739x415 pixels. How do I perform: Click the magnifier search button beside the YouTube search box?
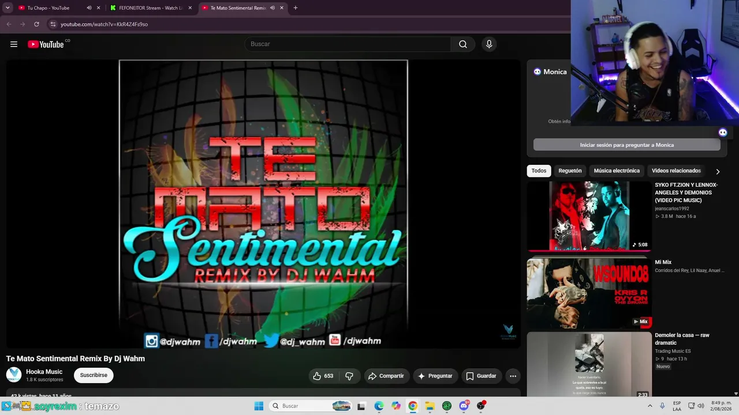(x=462, y=44)
